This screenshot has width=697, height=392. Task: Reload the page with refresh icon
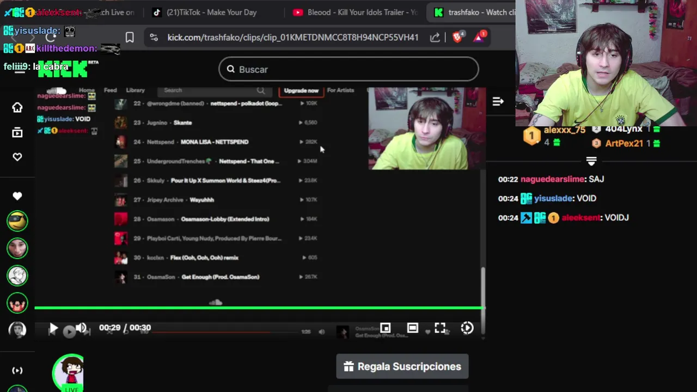point(51,37)
